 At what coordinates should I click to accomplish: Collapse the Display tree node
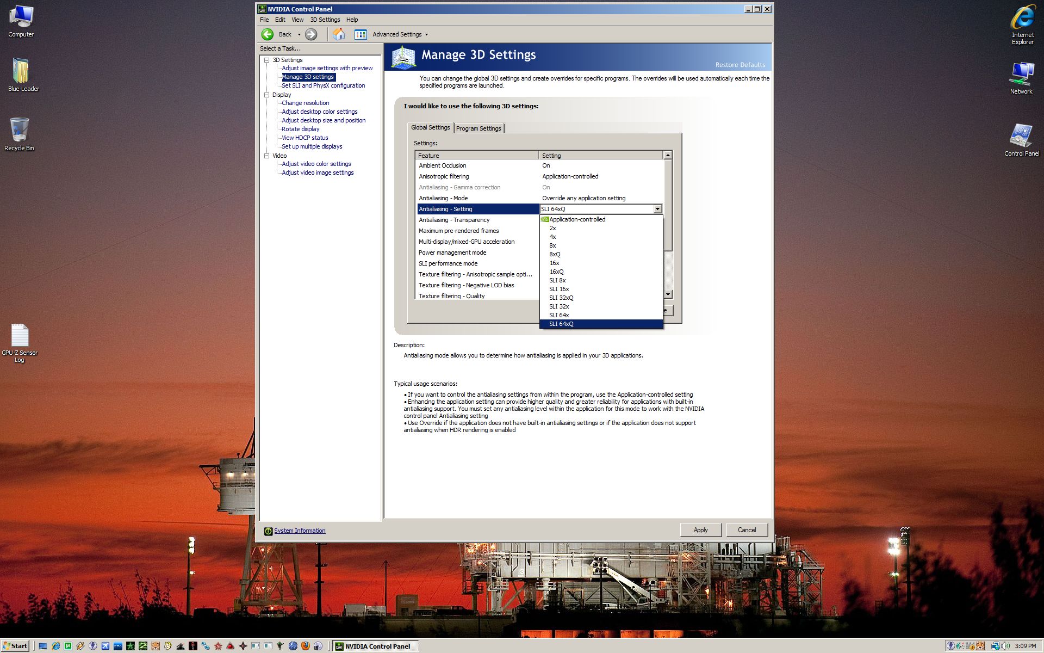coord(267,95)
